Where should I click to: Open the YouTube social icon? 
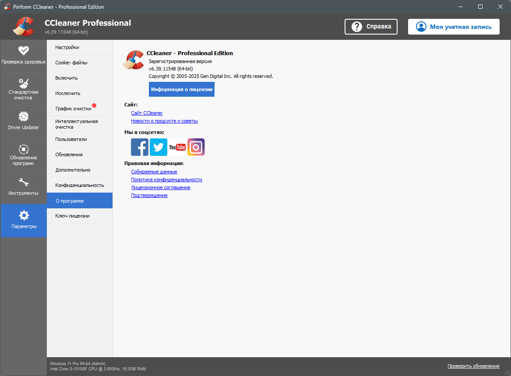pyautogui.click(x=177, y=147)
